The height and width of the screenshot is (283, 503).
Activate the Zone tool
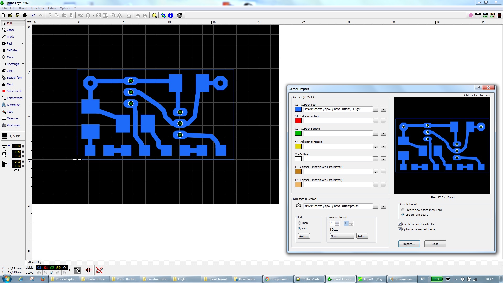pyautogui.click(x=10, y=71)
